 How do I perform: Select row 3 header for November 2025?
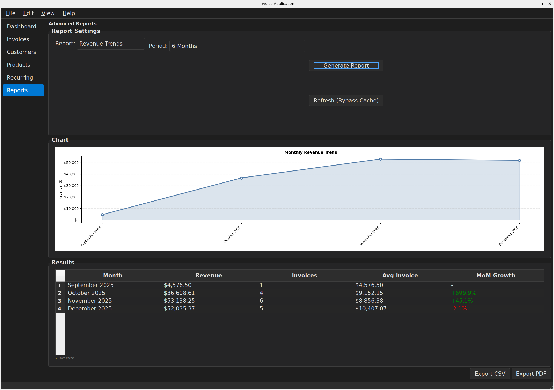60,301
